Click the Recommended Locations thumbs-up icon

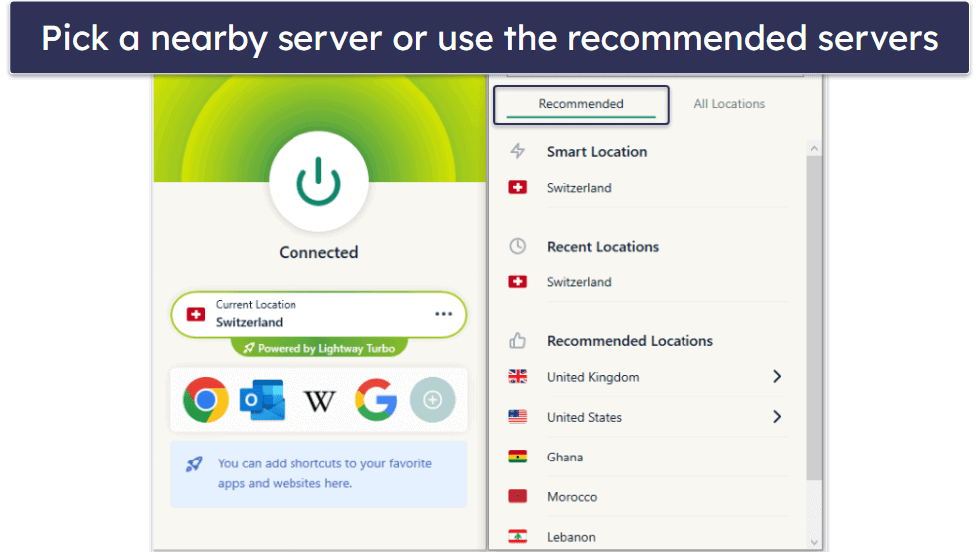coord(517,340)
